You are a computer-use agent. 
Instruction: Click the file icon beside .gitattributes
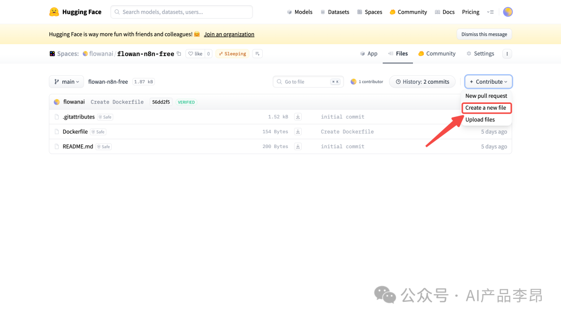(x=57, y=116)
